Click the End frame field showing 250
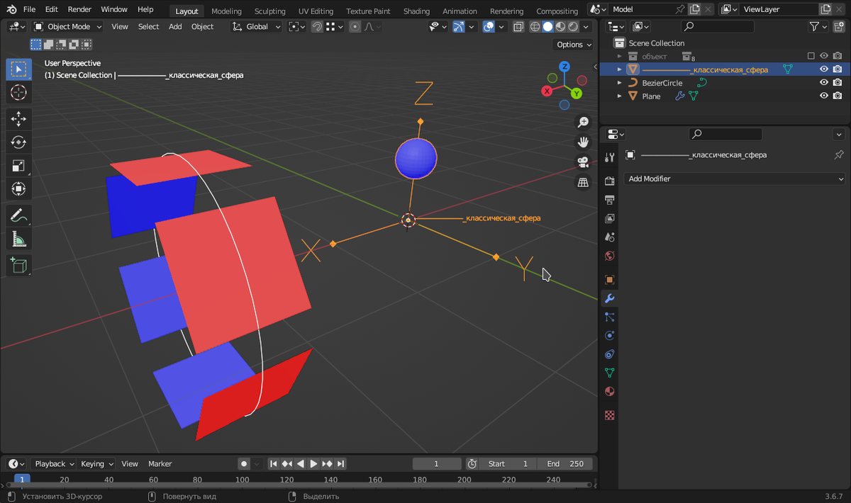 565,464
